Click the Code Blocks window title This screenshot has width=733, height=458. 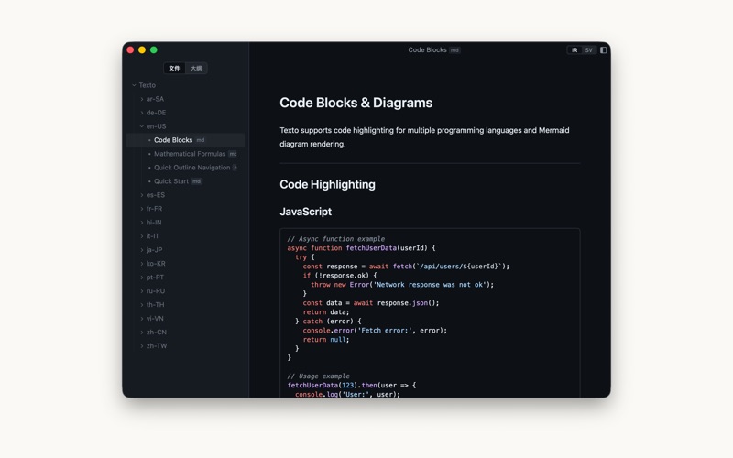427,50
